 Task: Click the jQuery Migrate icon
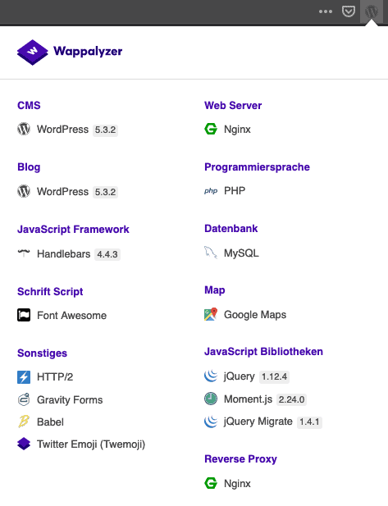(211, 422)
